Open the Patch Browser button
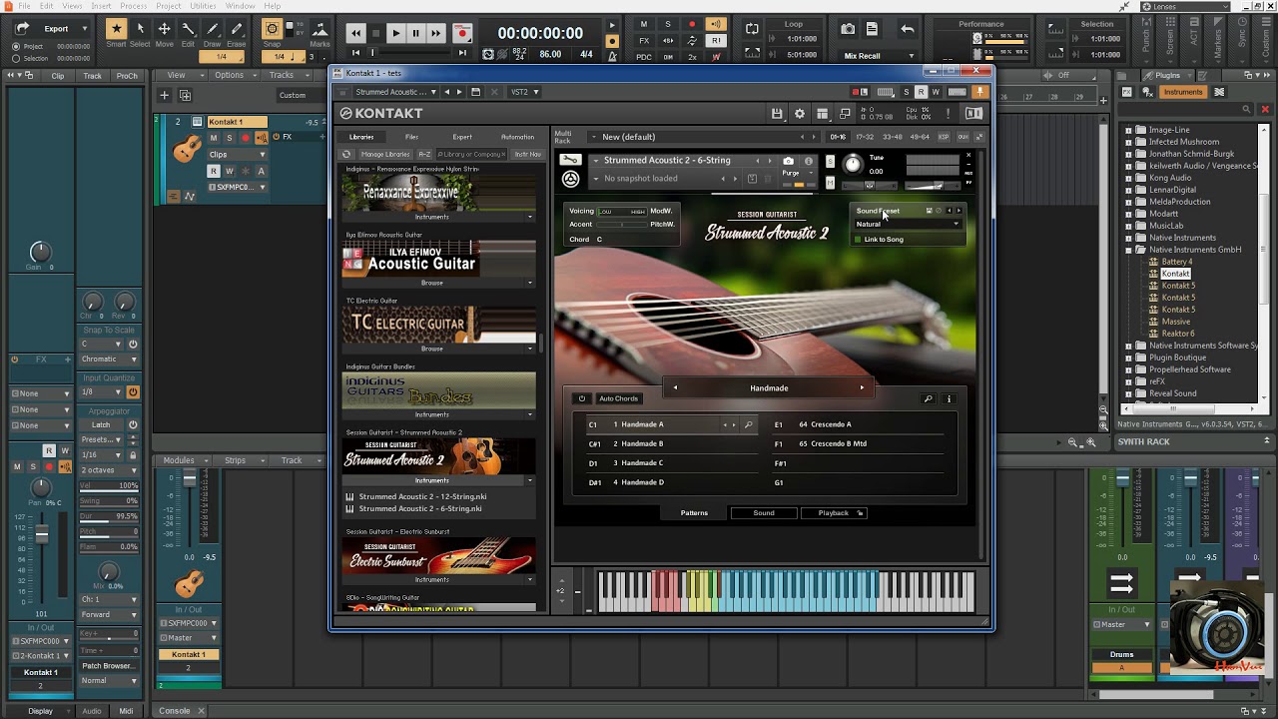 108,666
